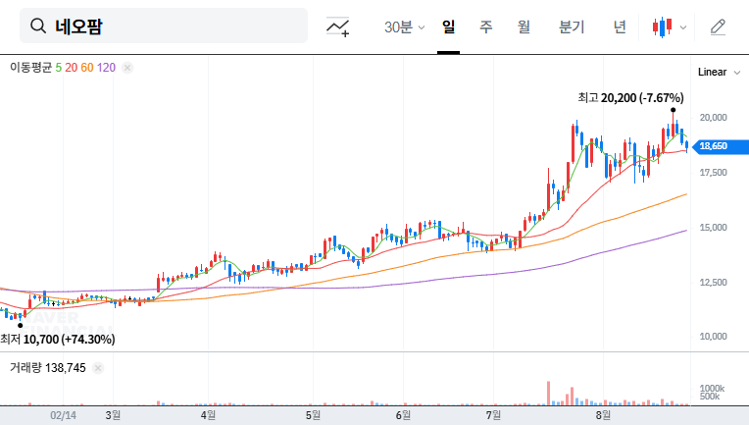Click the 7월 time axis label
The height and width of the screenshot is (425, 749).
pyautogui.click(x=493, y=415)
